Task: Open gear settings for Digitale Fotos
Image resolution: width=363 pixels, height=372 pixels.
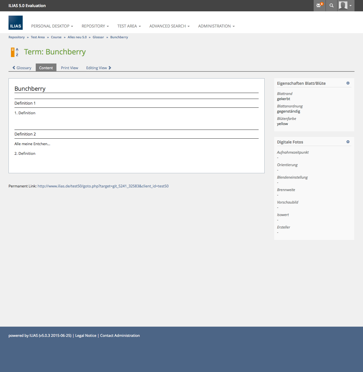Action: point(348,142)
